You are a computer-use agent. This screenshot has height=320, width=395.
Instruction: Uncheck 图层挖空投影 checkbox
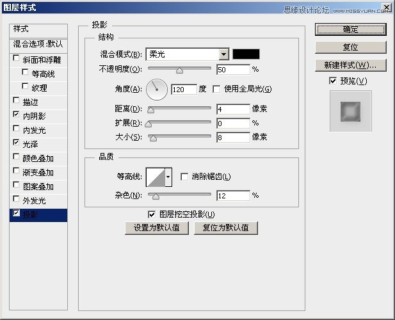click(152, 214)
